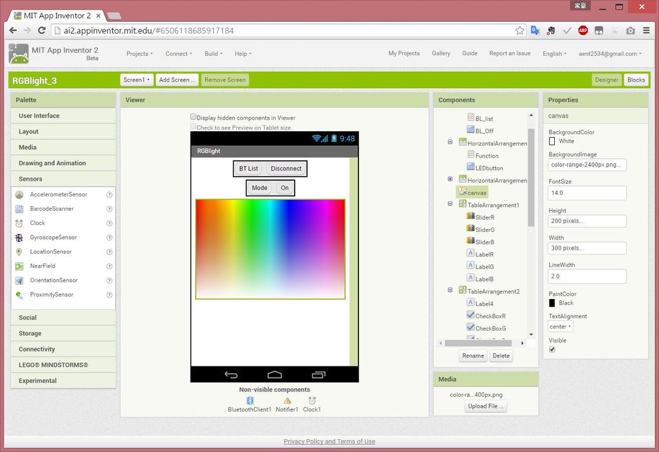Reload the page with browser refresh icon
Viewport: 659px width, 452px height.
(42, 30)
